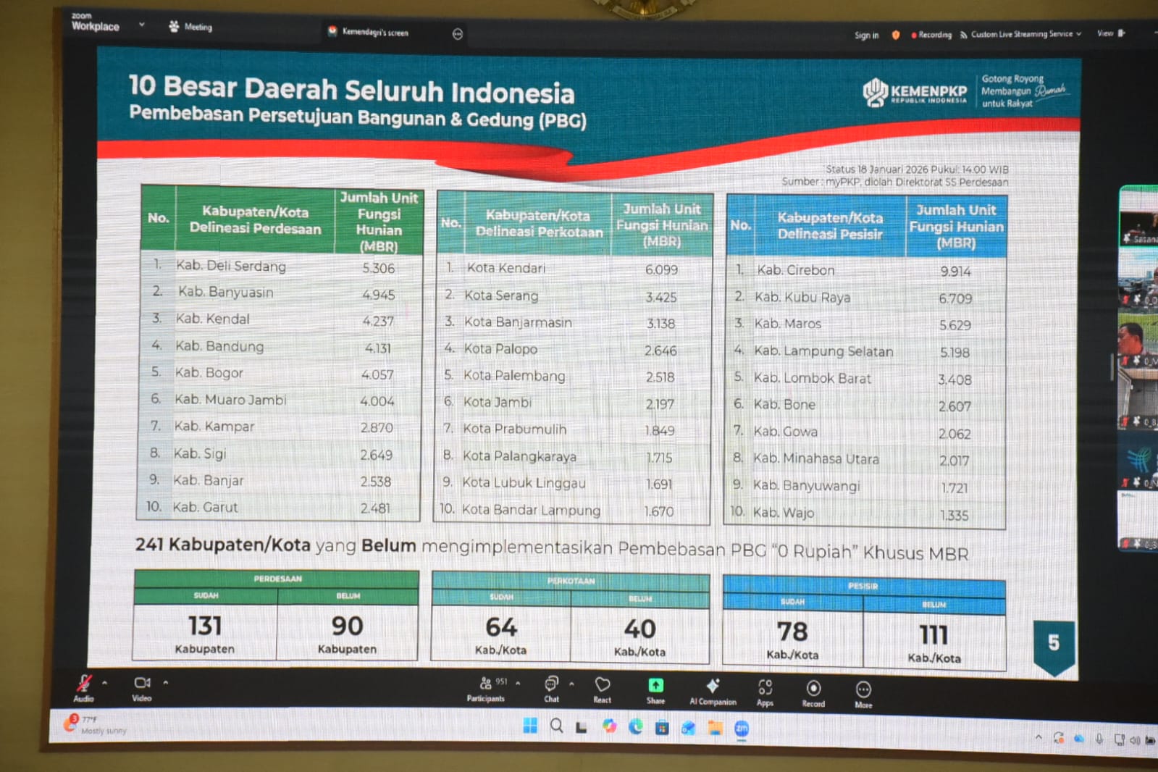The height and width of the screenshot is (772, 1158).
Task: Click the Sign in link
Action: tap(866, 35)
